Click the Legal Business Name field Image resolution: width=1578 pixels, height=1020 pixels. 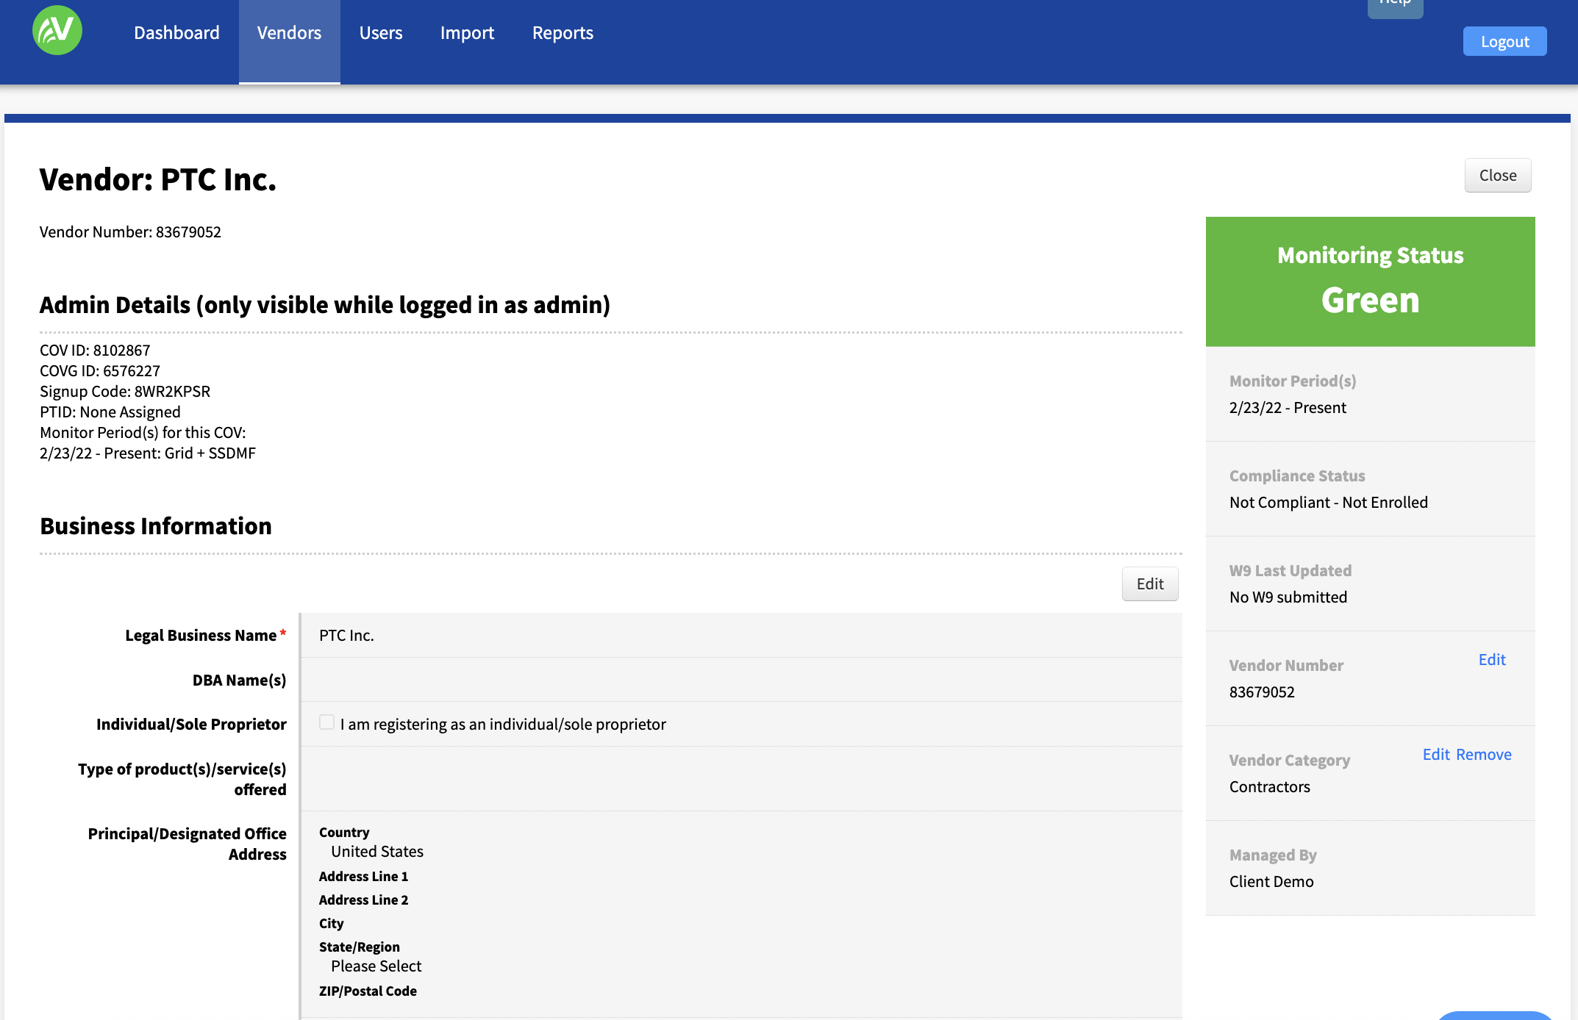coord(740,636)
